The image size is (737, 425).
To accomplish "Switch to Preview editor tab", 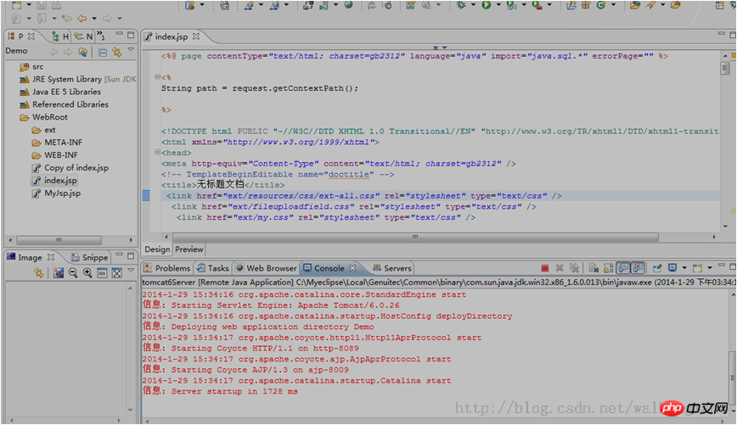I will 189,249.
